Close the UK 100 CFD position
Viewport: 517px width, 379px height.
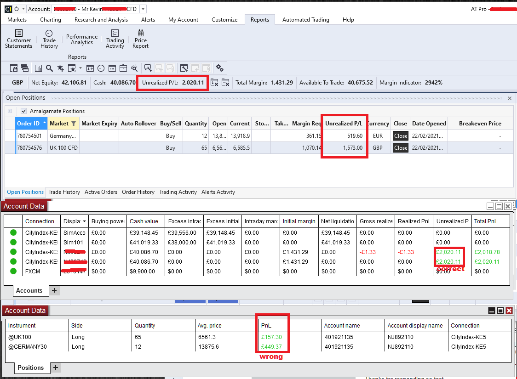tap(400, 148)
